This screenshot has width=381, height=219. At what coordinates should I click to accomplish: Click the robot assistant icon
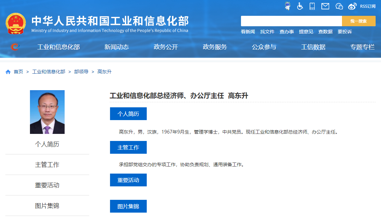point(287,6)
